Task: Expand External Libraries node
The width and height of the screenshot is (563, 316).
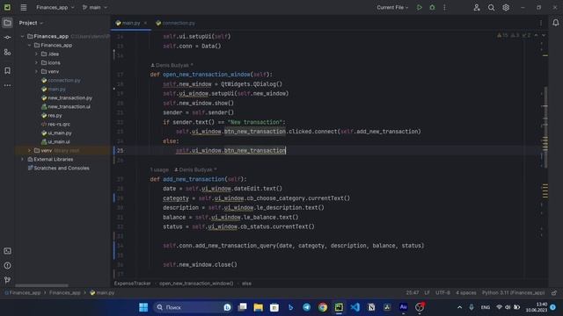Action: [22, 159]
